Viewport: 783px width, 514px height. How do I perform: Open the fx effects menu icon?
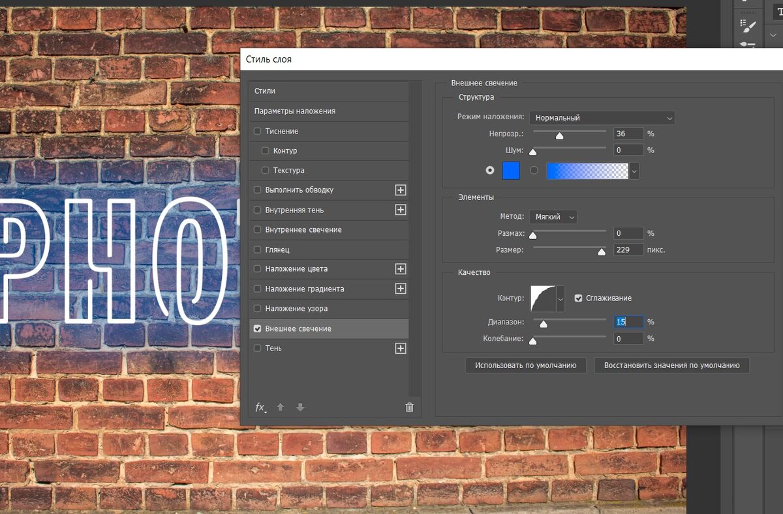260,407
